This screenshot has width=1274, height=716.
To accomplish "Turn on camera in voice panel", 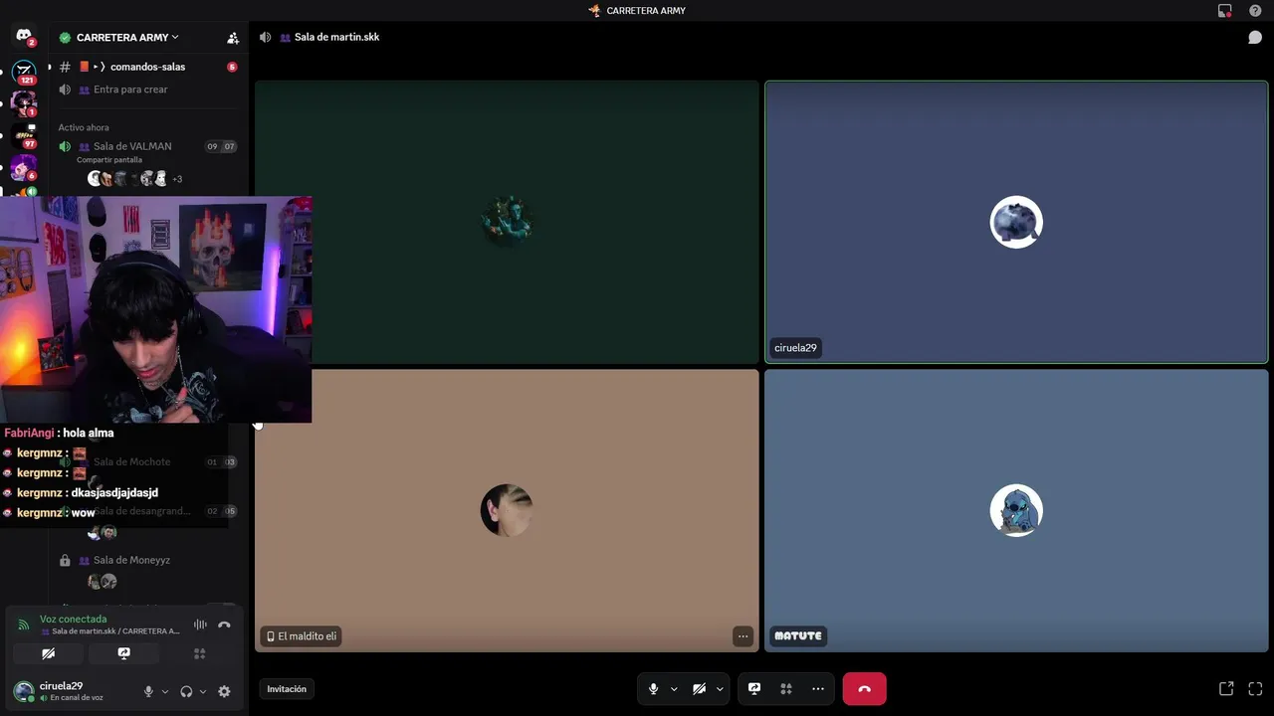I will [x=48, y=653].
